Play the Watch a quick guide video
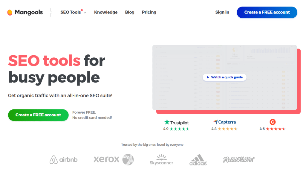This screenshot has width=306, height=175. [x=224, y=77]
